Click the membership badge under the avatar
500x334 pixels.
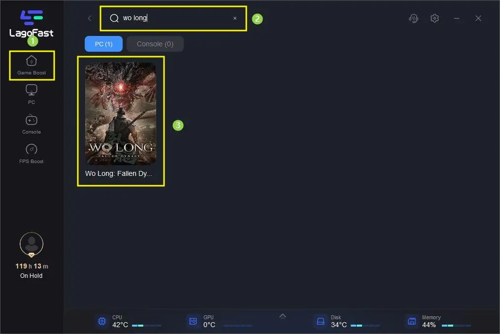pos(31,255)
